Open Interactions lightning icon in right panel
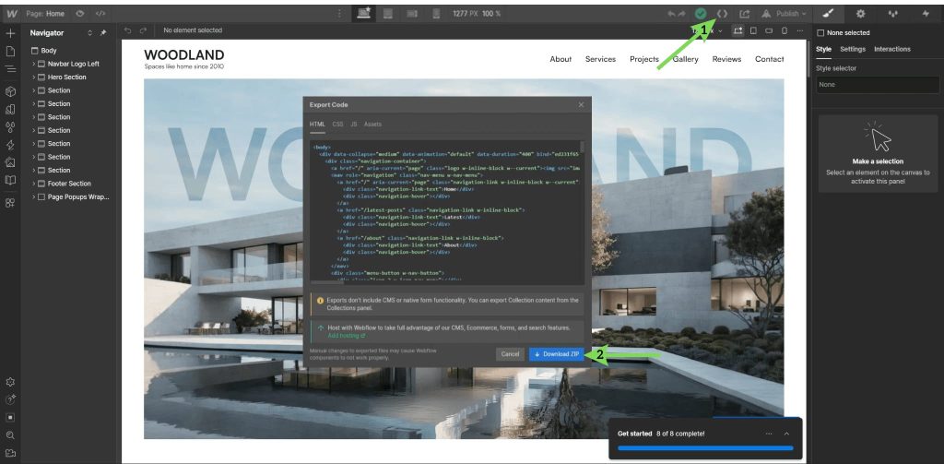 926,13
